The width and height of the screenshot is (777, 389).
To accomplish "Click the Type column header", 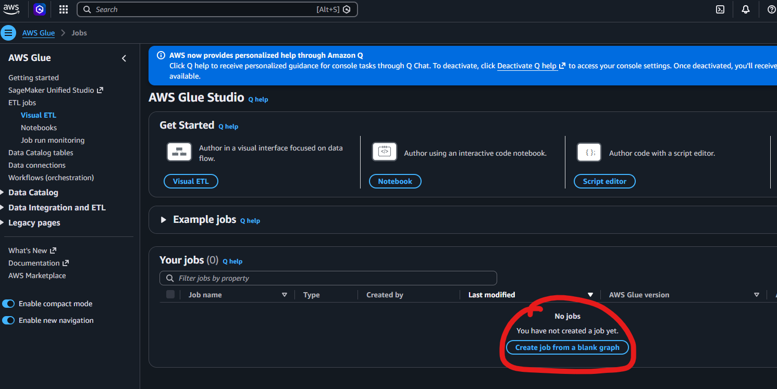I will [312, 295].
